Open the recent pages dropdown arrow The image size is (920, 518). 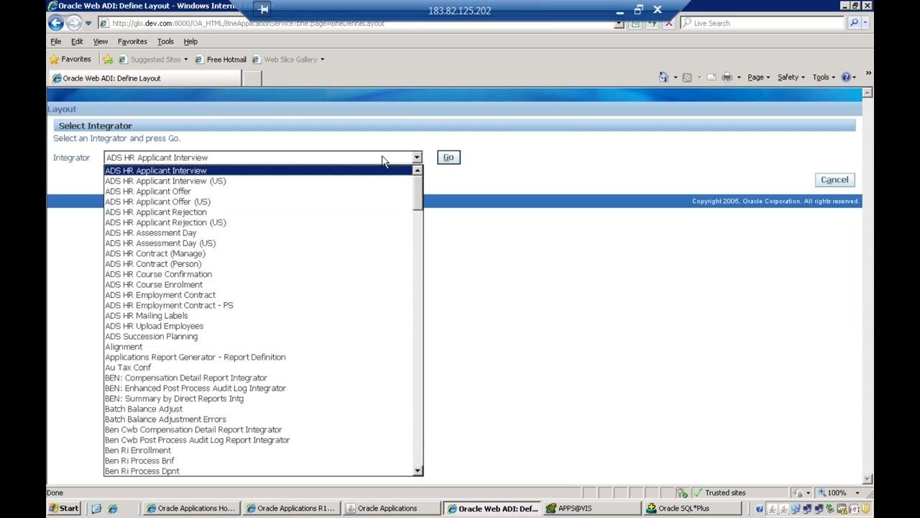tap(88, 23)
